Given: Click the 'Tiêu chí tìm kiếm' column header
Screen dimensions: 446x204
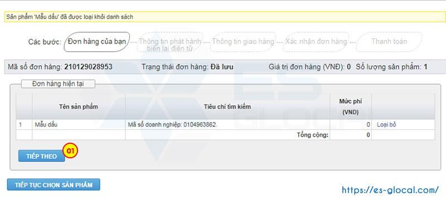Looking at the screenshot, I should click(227, 106).
